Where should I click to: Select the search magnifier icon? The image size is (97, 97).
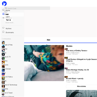coord(6,8)
